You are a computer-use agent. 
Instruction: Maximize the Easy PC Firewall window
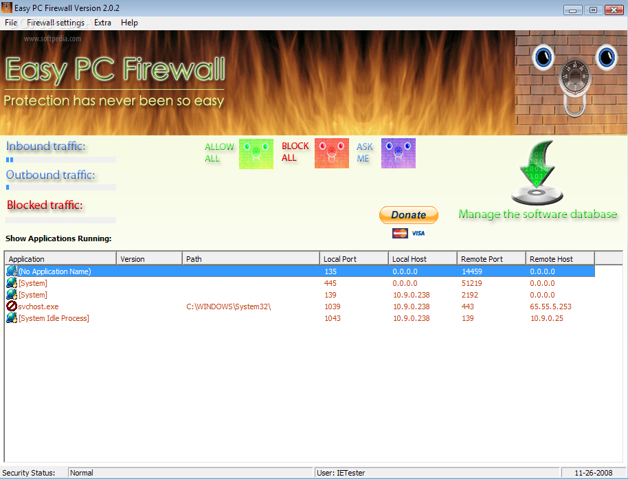(x=593, y=10)
